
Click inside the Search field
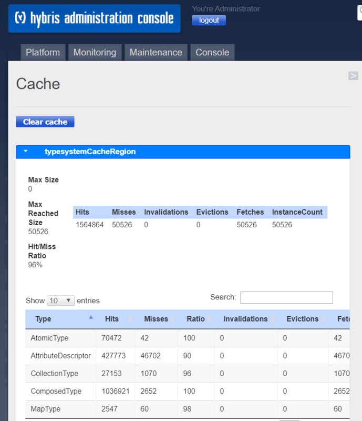[x=286, y=297]
